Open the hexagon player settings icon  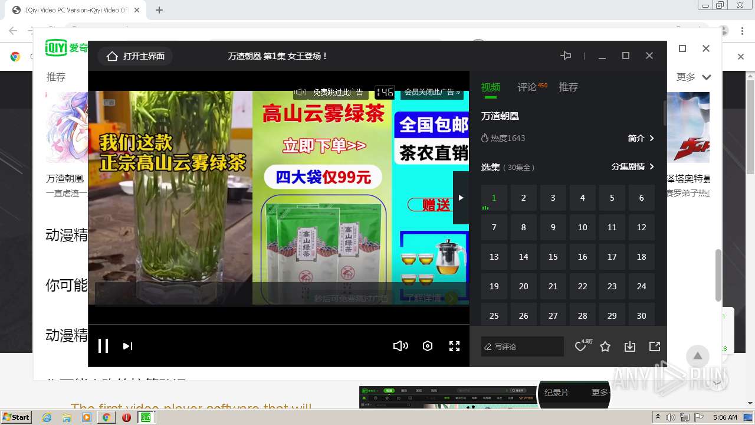pyautogui.click(x=428, y=346)
